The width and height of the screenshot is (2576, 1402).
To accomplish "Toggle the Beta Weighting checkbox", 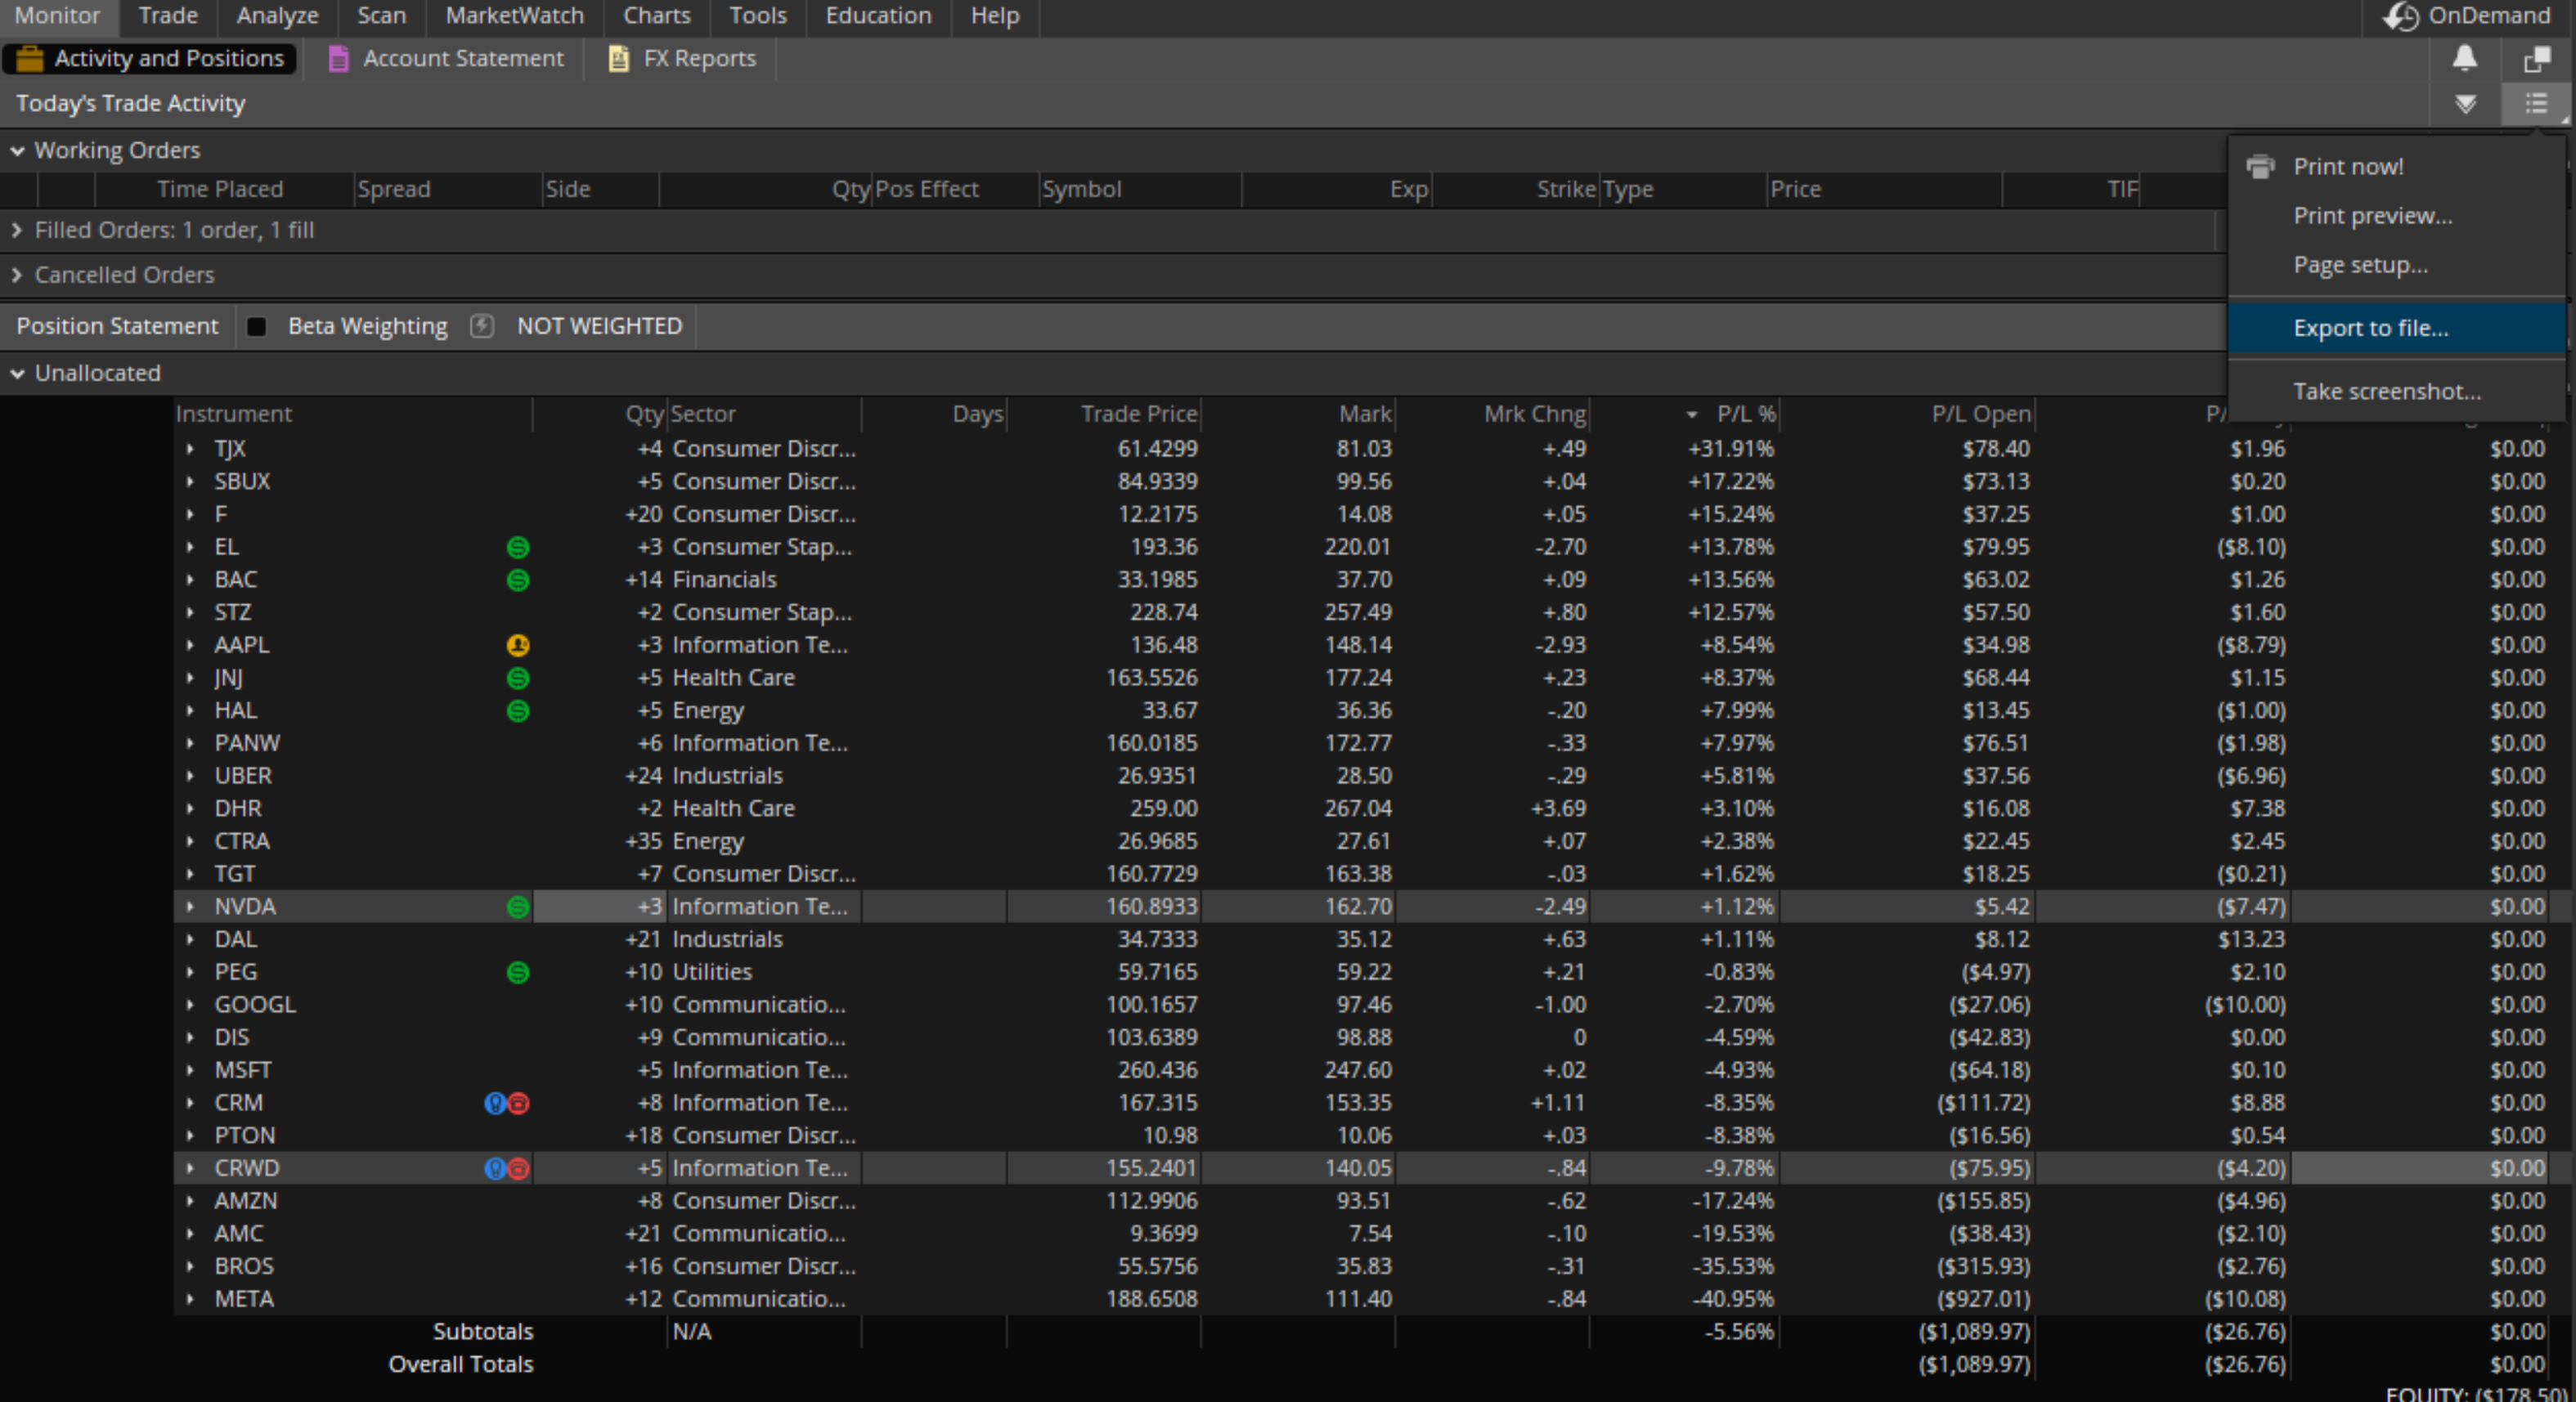I will (257, 326).
